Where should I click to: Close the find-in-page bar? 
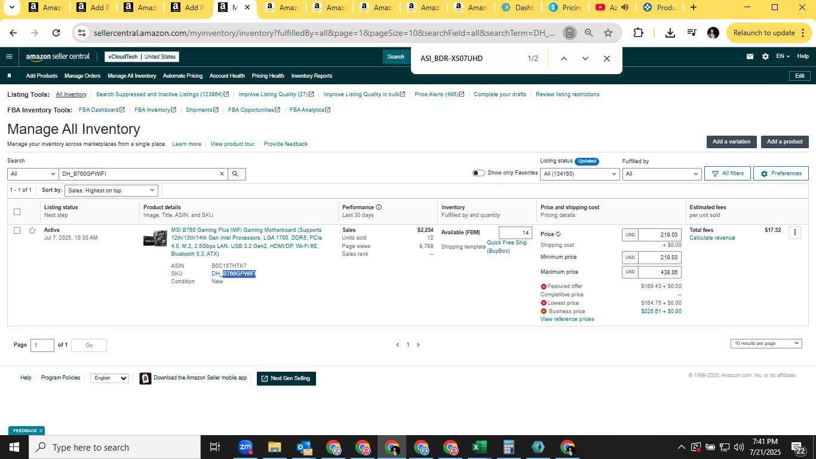tap(607, 59)
